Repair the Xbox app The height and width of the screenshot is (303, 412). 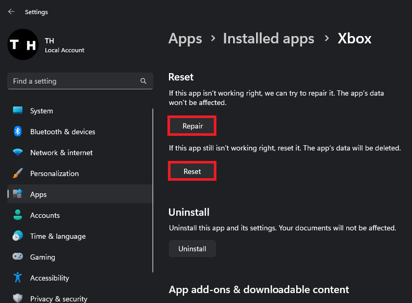192,126
